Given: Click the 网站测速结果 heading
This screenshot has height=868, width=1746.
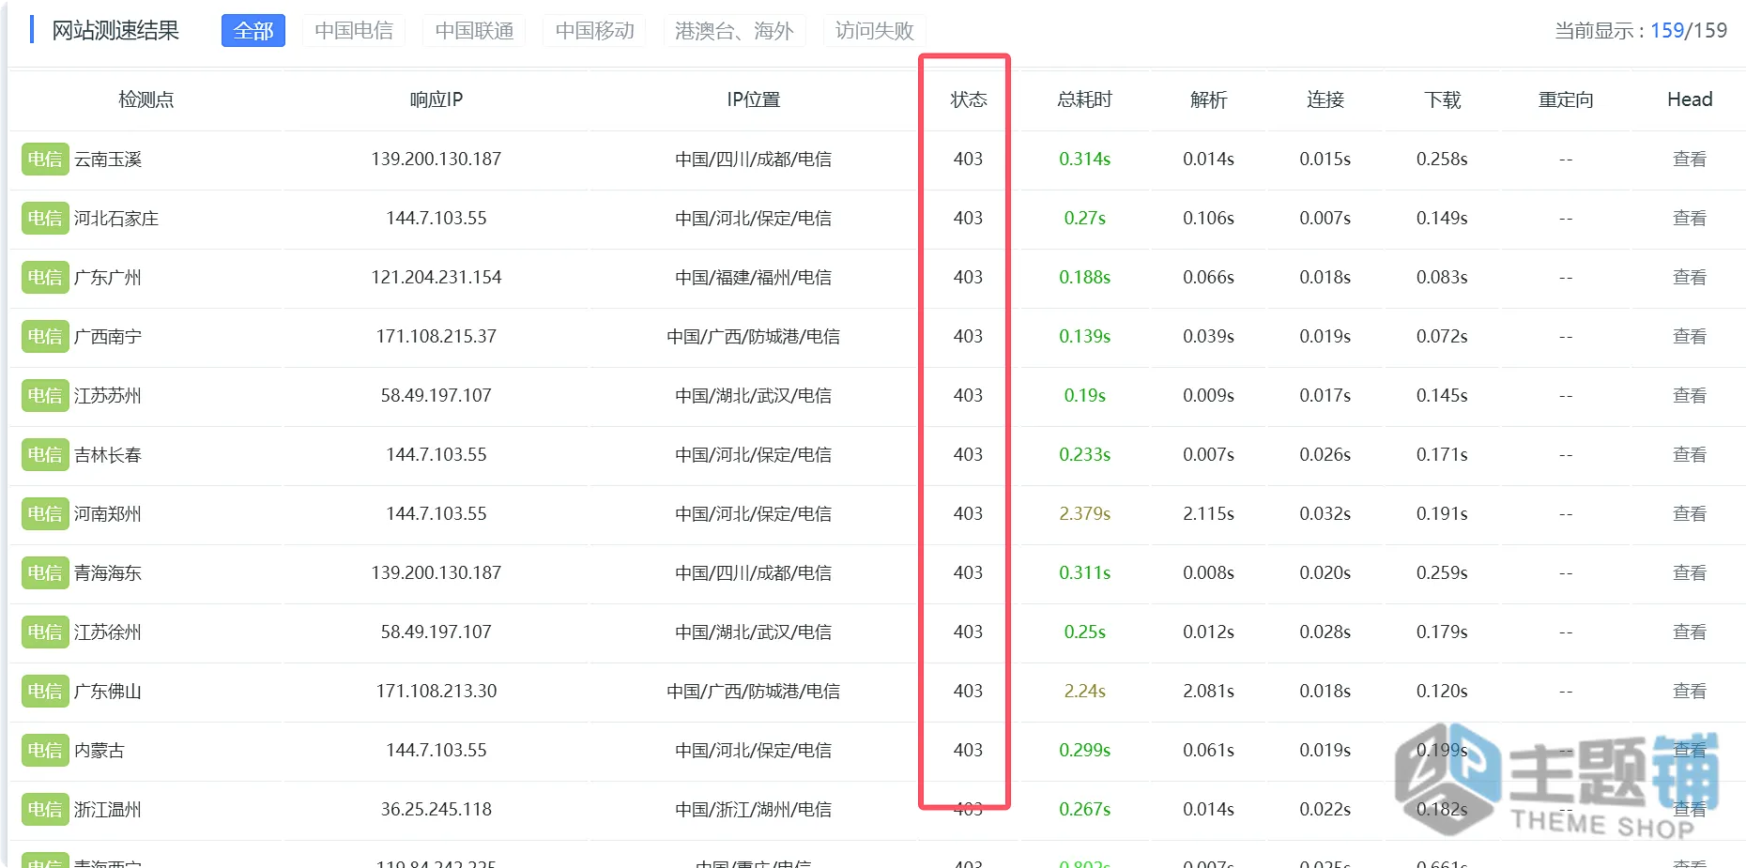Looking at the screenshot, I should pyautogui.click(x=115, y=31).
